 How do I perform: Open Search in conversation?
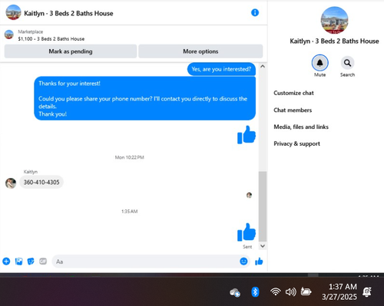click(x=347, y=63)
